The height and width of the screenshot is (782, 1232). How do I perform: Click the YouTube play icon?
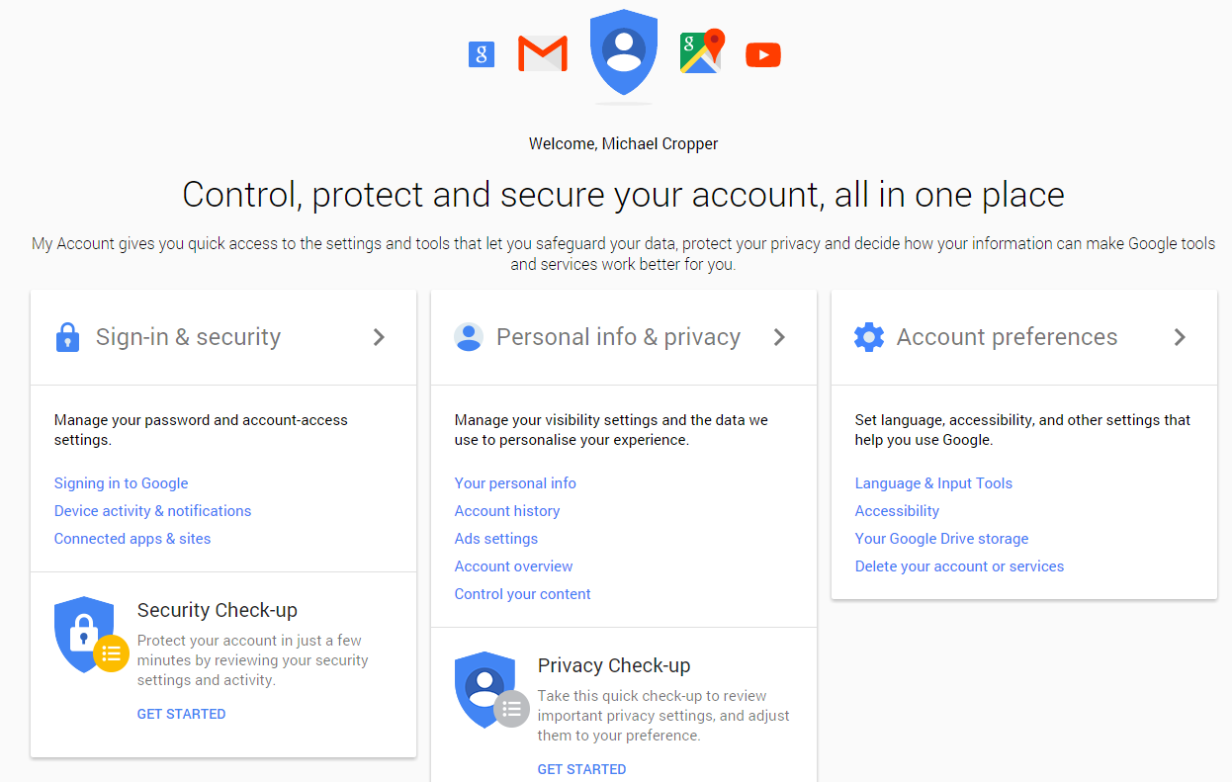tap(763, 54)
